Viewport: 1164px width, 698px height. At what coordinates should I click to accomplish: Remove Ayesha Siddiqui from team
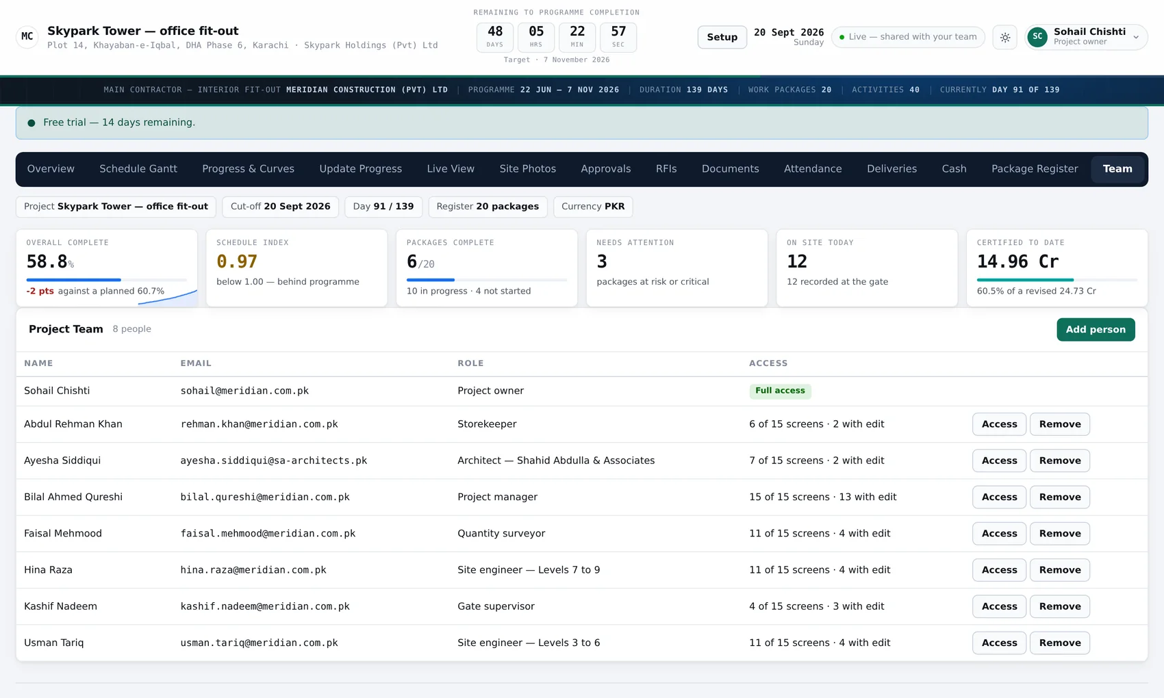(1060, 461)
